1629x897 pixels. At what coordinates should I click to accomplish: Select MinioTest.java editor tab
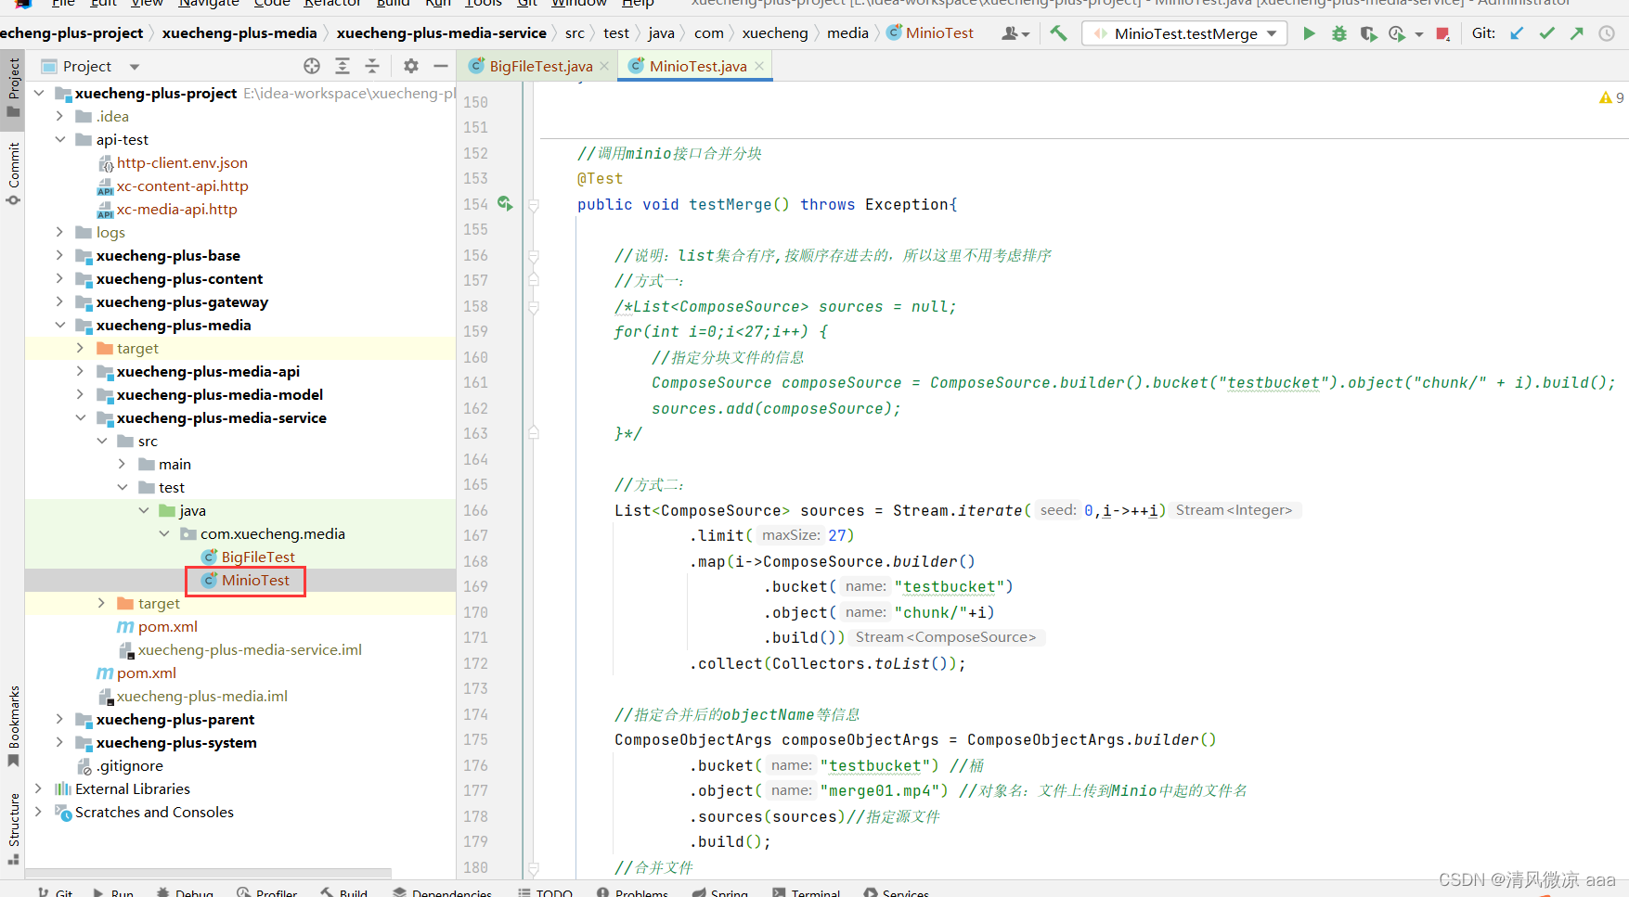(x=697, y=66)
